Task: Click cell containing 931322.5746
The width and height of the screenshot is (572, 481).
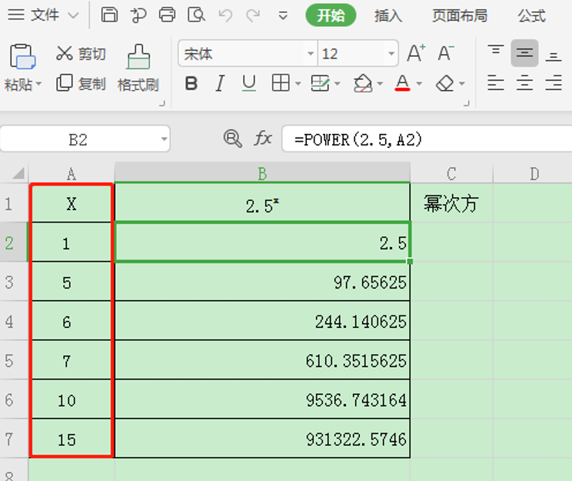Action: tap(262, 438)
